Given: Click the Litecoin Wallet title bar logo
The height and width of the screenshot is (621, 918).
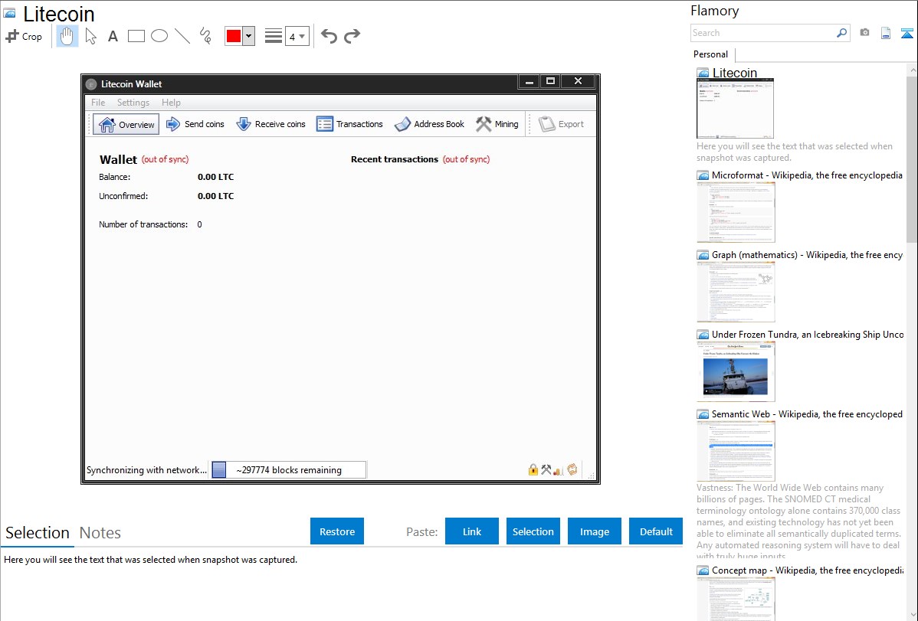Looking at the screenshot, I should coord(90,84).
